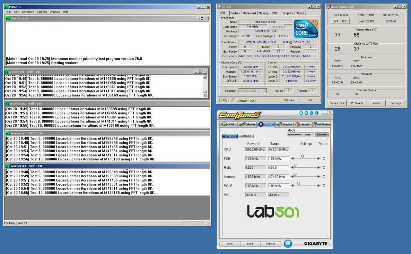Open the Memory tab with RAM icon
Screen dimensions: 411x254
point(247,124)
